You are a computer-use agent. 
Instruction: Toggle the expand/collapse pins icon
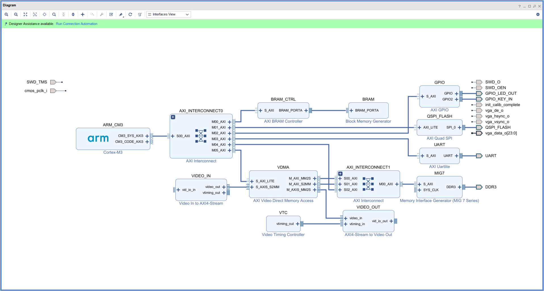73,14
